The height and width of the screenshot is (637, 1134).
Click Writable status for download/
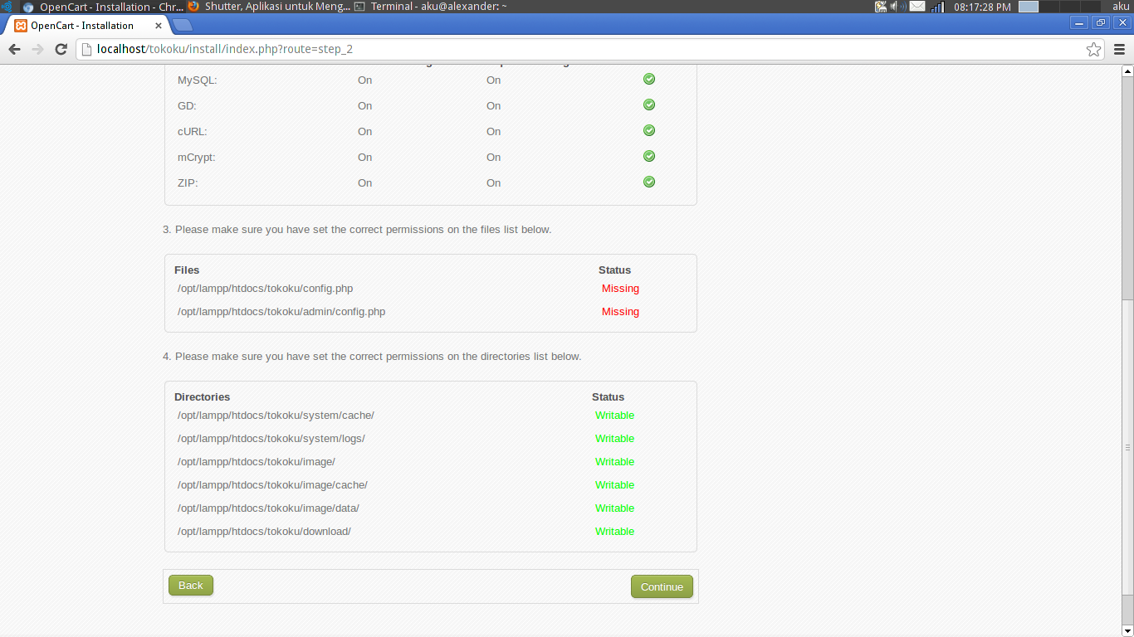(614, 532)
